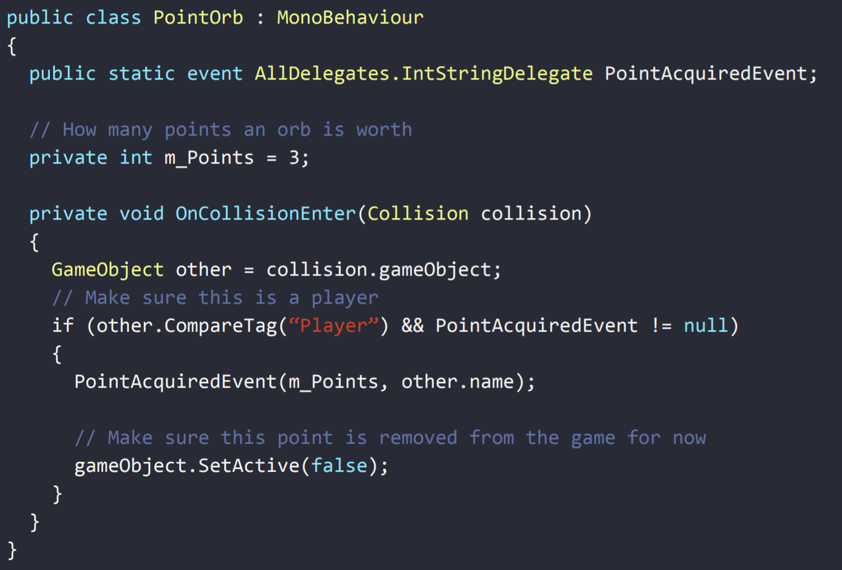Click the event keyword

215,73
